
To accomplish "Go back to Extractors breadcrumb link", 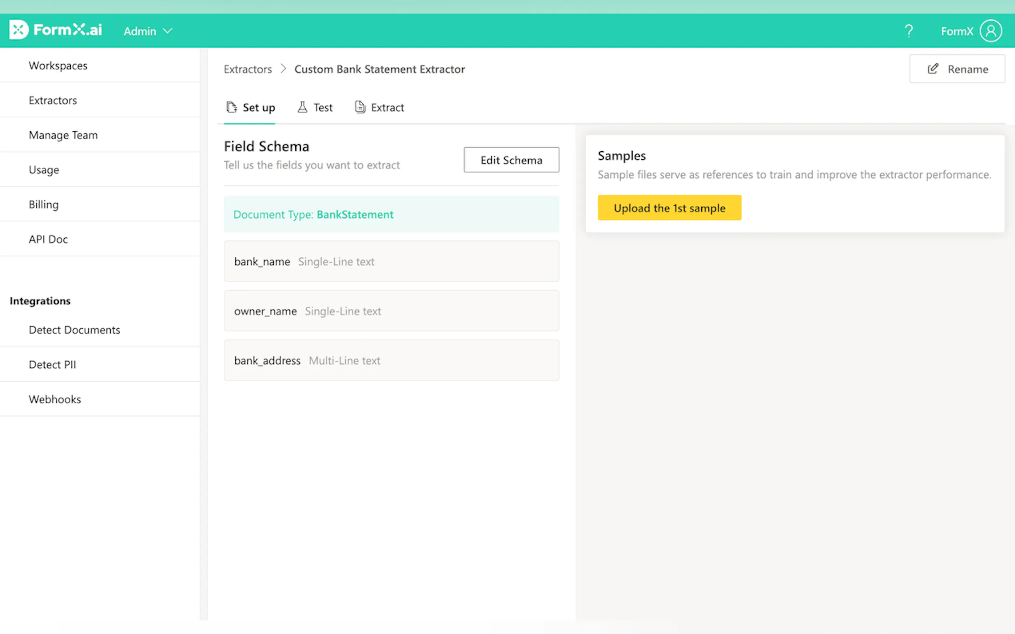I will point(248,69).
